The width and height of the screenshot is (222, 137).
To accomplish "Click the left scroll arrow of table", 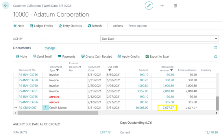I will point(15,113).
